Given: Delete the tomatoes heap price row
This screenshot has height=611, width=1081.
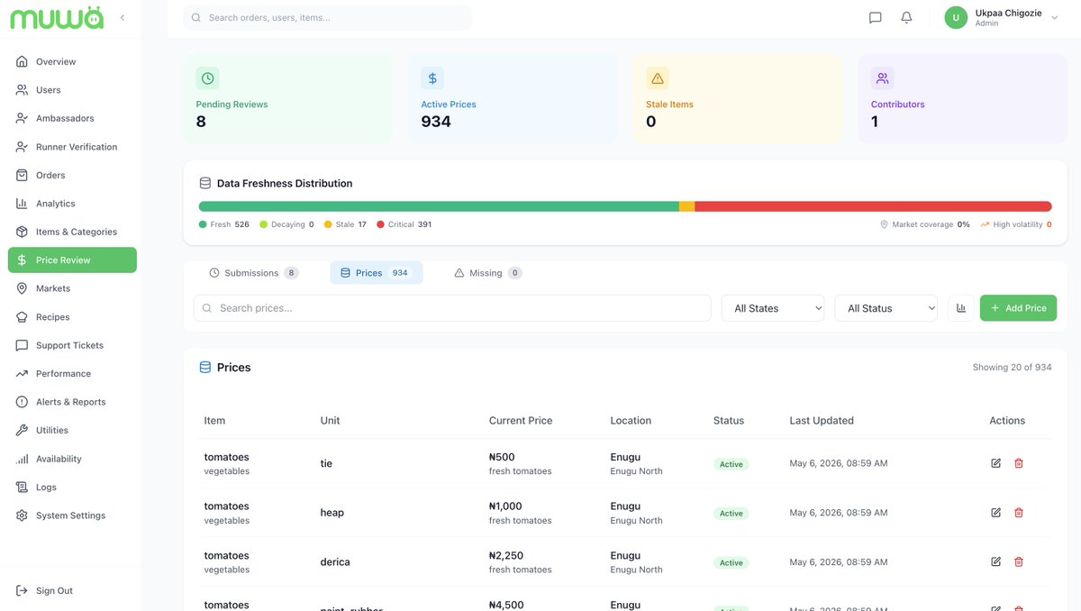Looking at the screenshot, I should point(1019,513).
